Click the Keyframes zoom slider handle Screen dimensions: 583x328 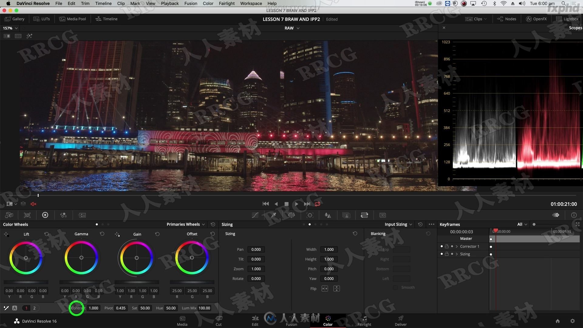coord(534,224)
